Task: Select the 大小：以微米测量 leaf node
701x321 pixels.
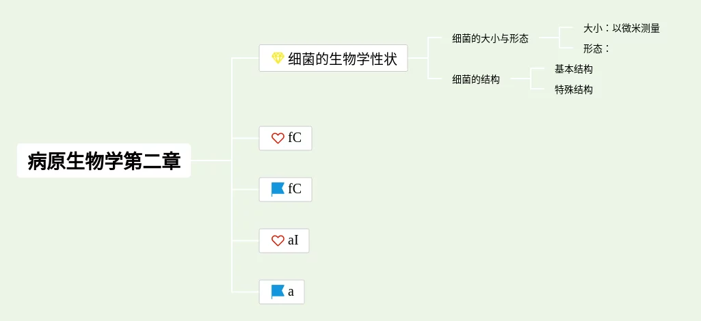Action: point(622,28)
